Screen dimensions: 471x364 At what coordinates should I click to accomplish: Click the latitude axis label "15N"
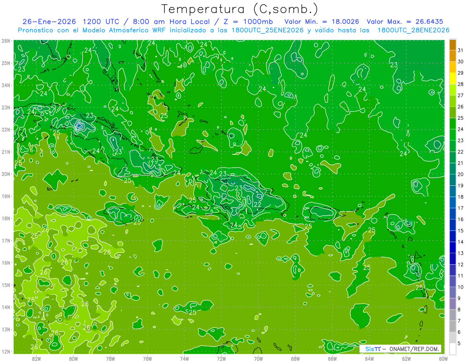6,285
